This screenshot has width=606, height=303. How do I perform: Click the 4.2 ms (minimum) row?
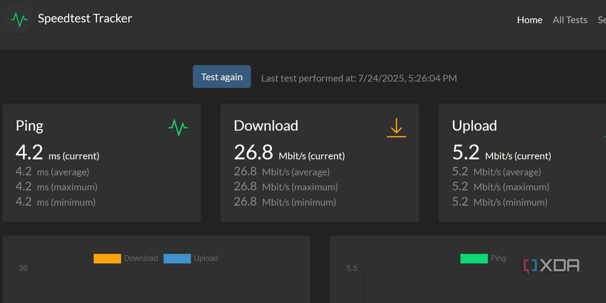click(55, 202)
